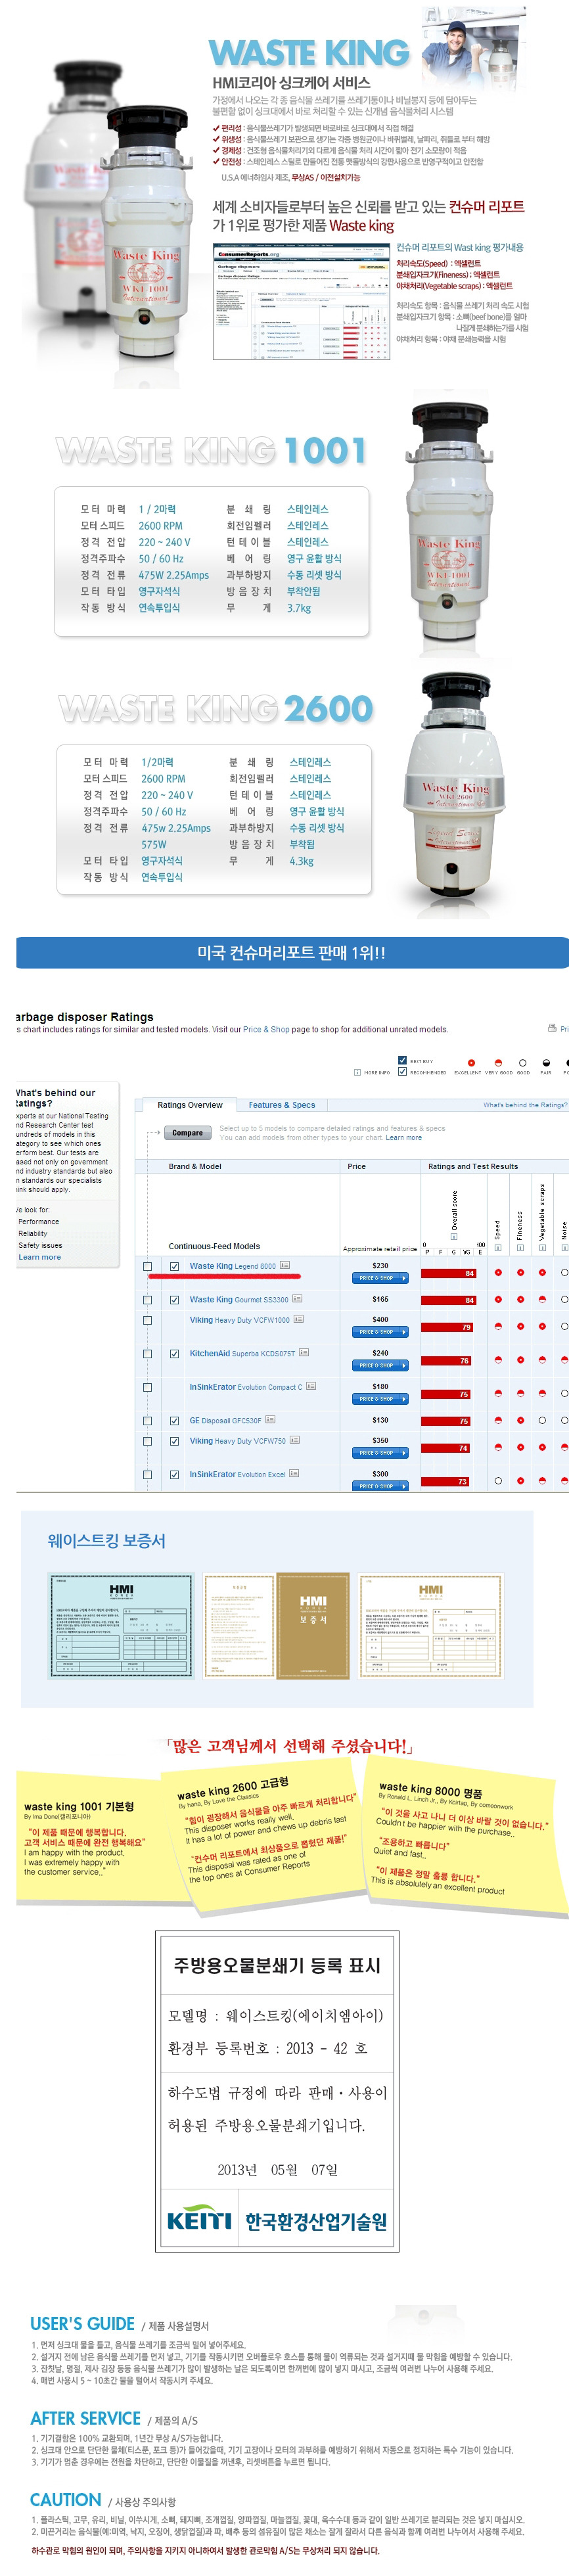Click the printer icon above the ratings chart
Viewport: 569px width, 2562px height.
[x=552, y=1028]
